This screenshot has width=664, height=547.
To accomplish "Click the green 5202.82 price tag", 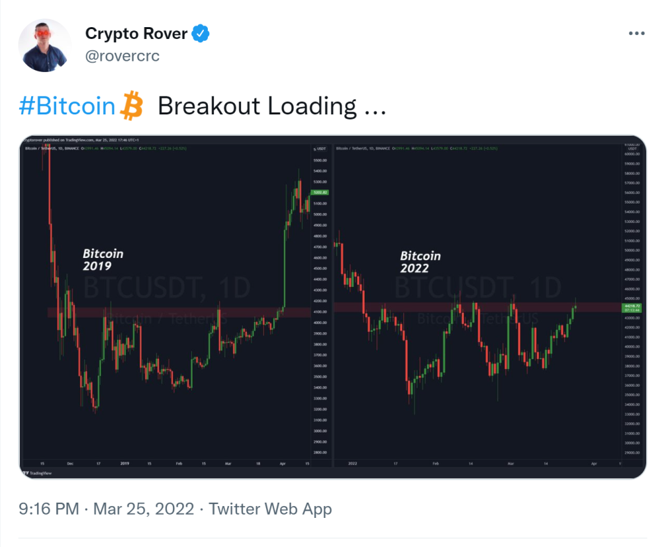I will [x=320, y=192].
